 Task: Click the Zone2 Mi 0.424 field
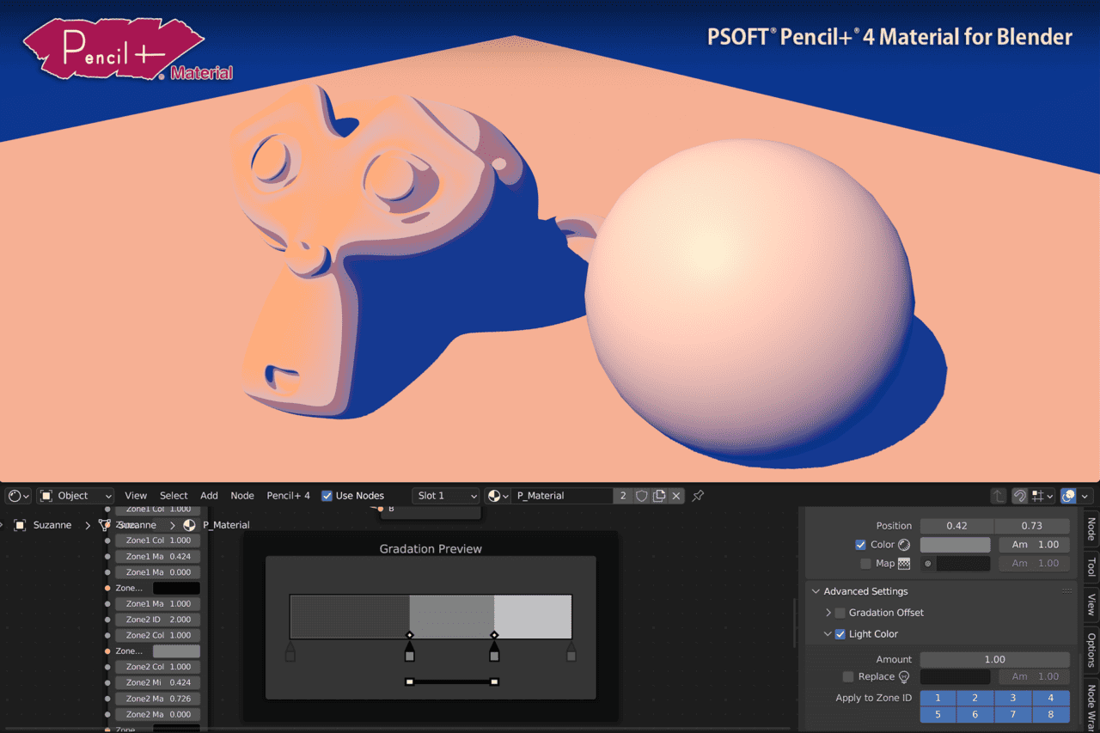pos(158,682)
